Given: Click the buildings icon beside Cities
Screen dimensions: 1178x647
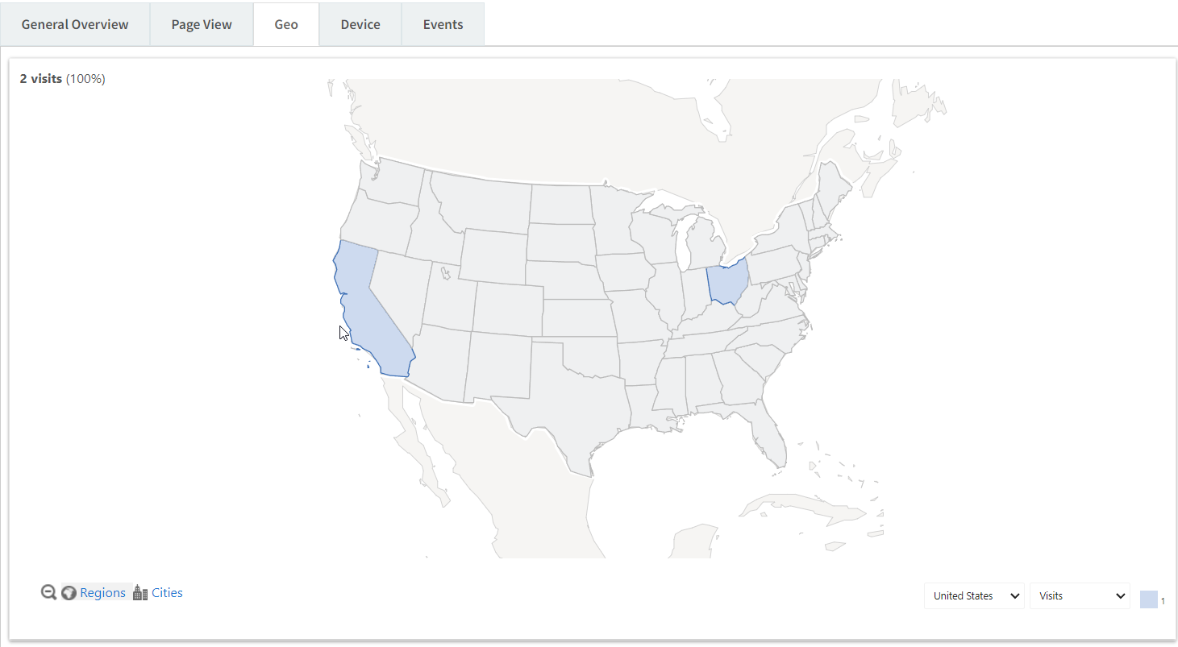Looking at the screenshot, I should pyautogui.click(x=140, y=592).
